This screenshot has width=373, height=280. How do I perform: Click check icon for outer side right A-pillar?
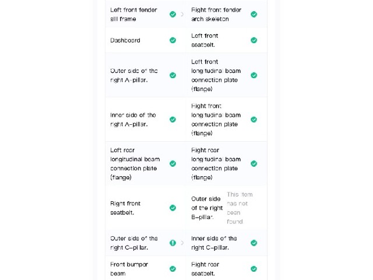pos(173,75)
